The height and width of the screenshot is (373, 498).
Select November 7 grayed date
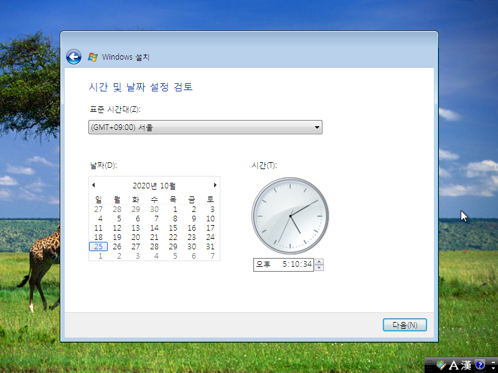212,256
